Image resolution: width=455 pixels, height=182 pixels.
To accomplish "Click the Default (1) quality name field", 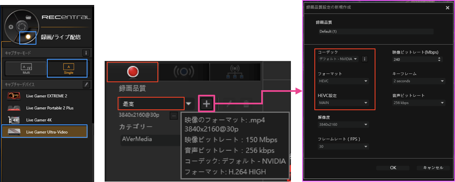I will 375,31.
